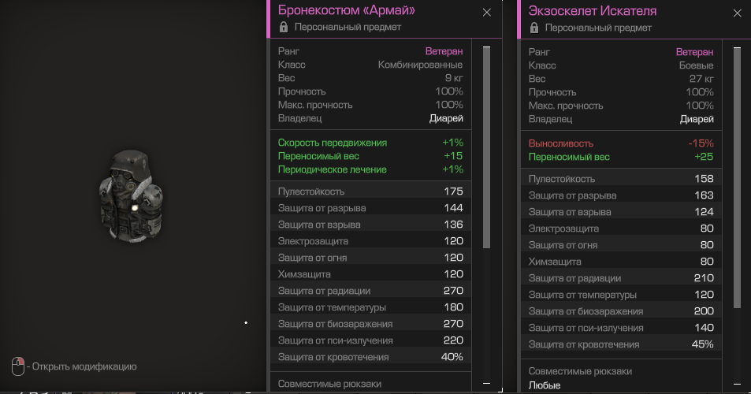Click Периодическое лечение +1% bonus row
Screen dimensions: 751x394
tap(370, 169)
